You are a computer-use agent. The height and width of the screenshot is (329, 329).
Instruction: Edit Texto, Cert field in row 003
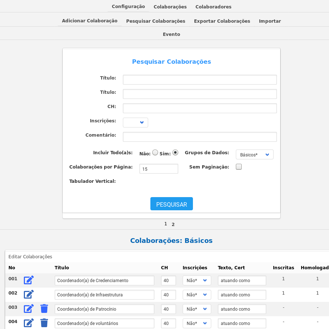tap(242, 309)
